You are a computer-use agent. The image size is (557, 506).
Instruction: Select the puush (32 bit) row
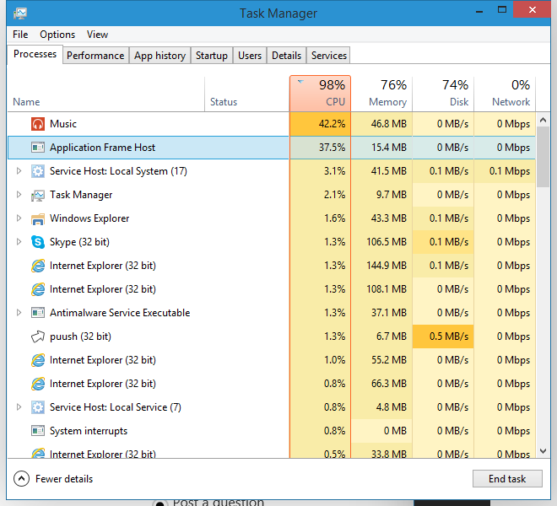coord(272,336)
